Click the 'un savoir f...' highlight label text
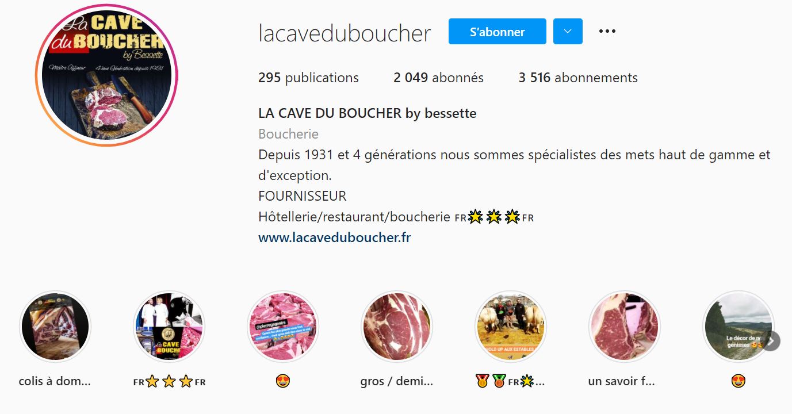Screen dimensions: 792x414 [x=622, y=381]
